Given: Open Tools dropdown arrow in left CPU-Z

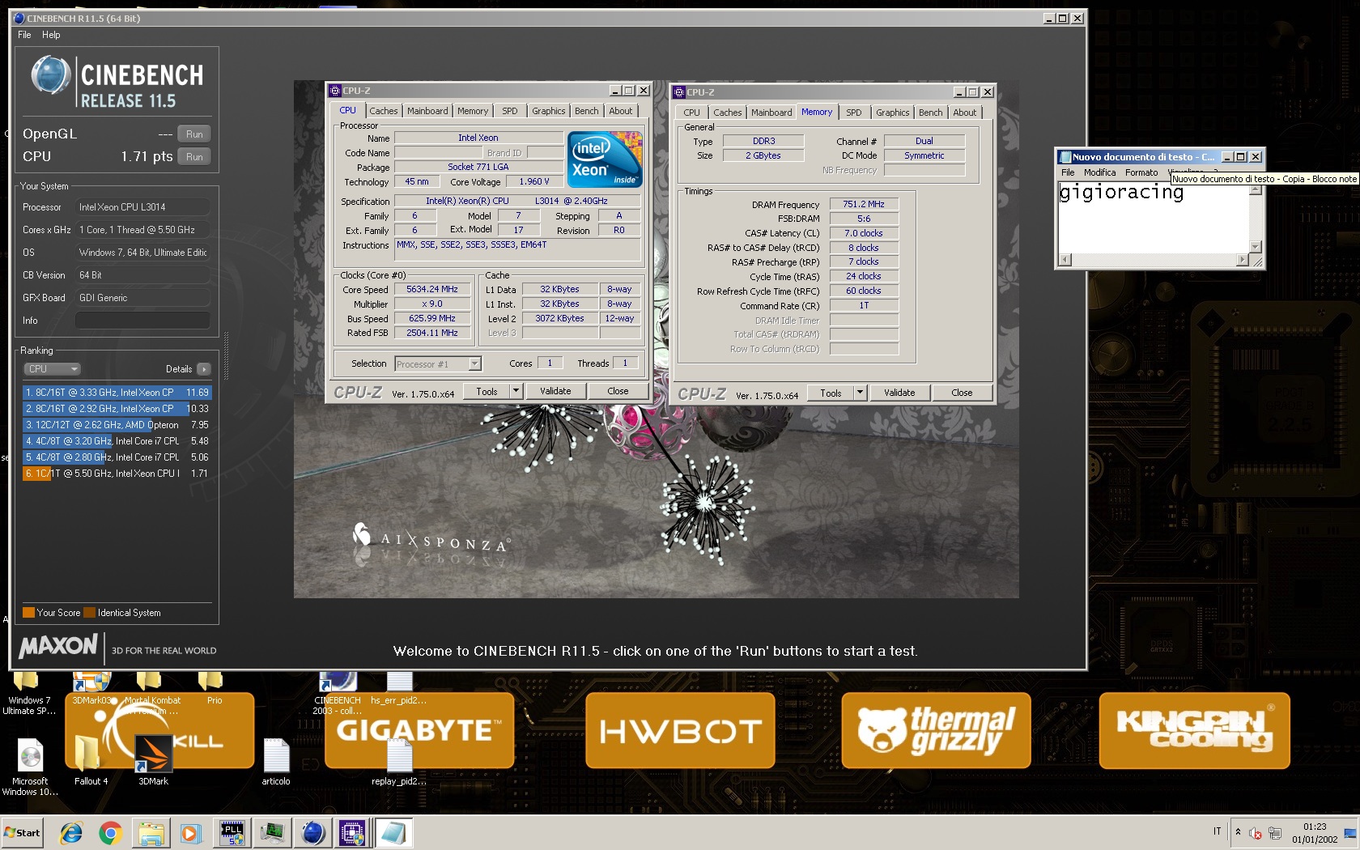Looking at the screenshot, I should [x=515, y=392].
